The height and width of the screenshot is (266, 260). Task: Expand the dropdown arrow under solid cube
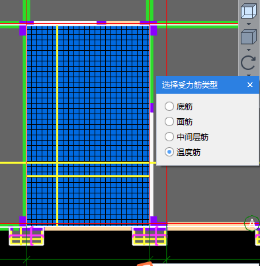(x=249, y=50)
